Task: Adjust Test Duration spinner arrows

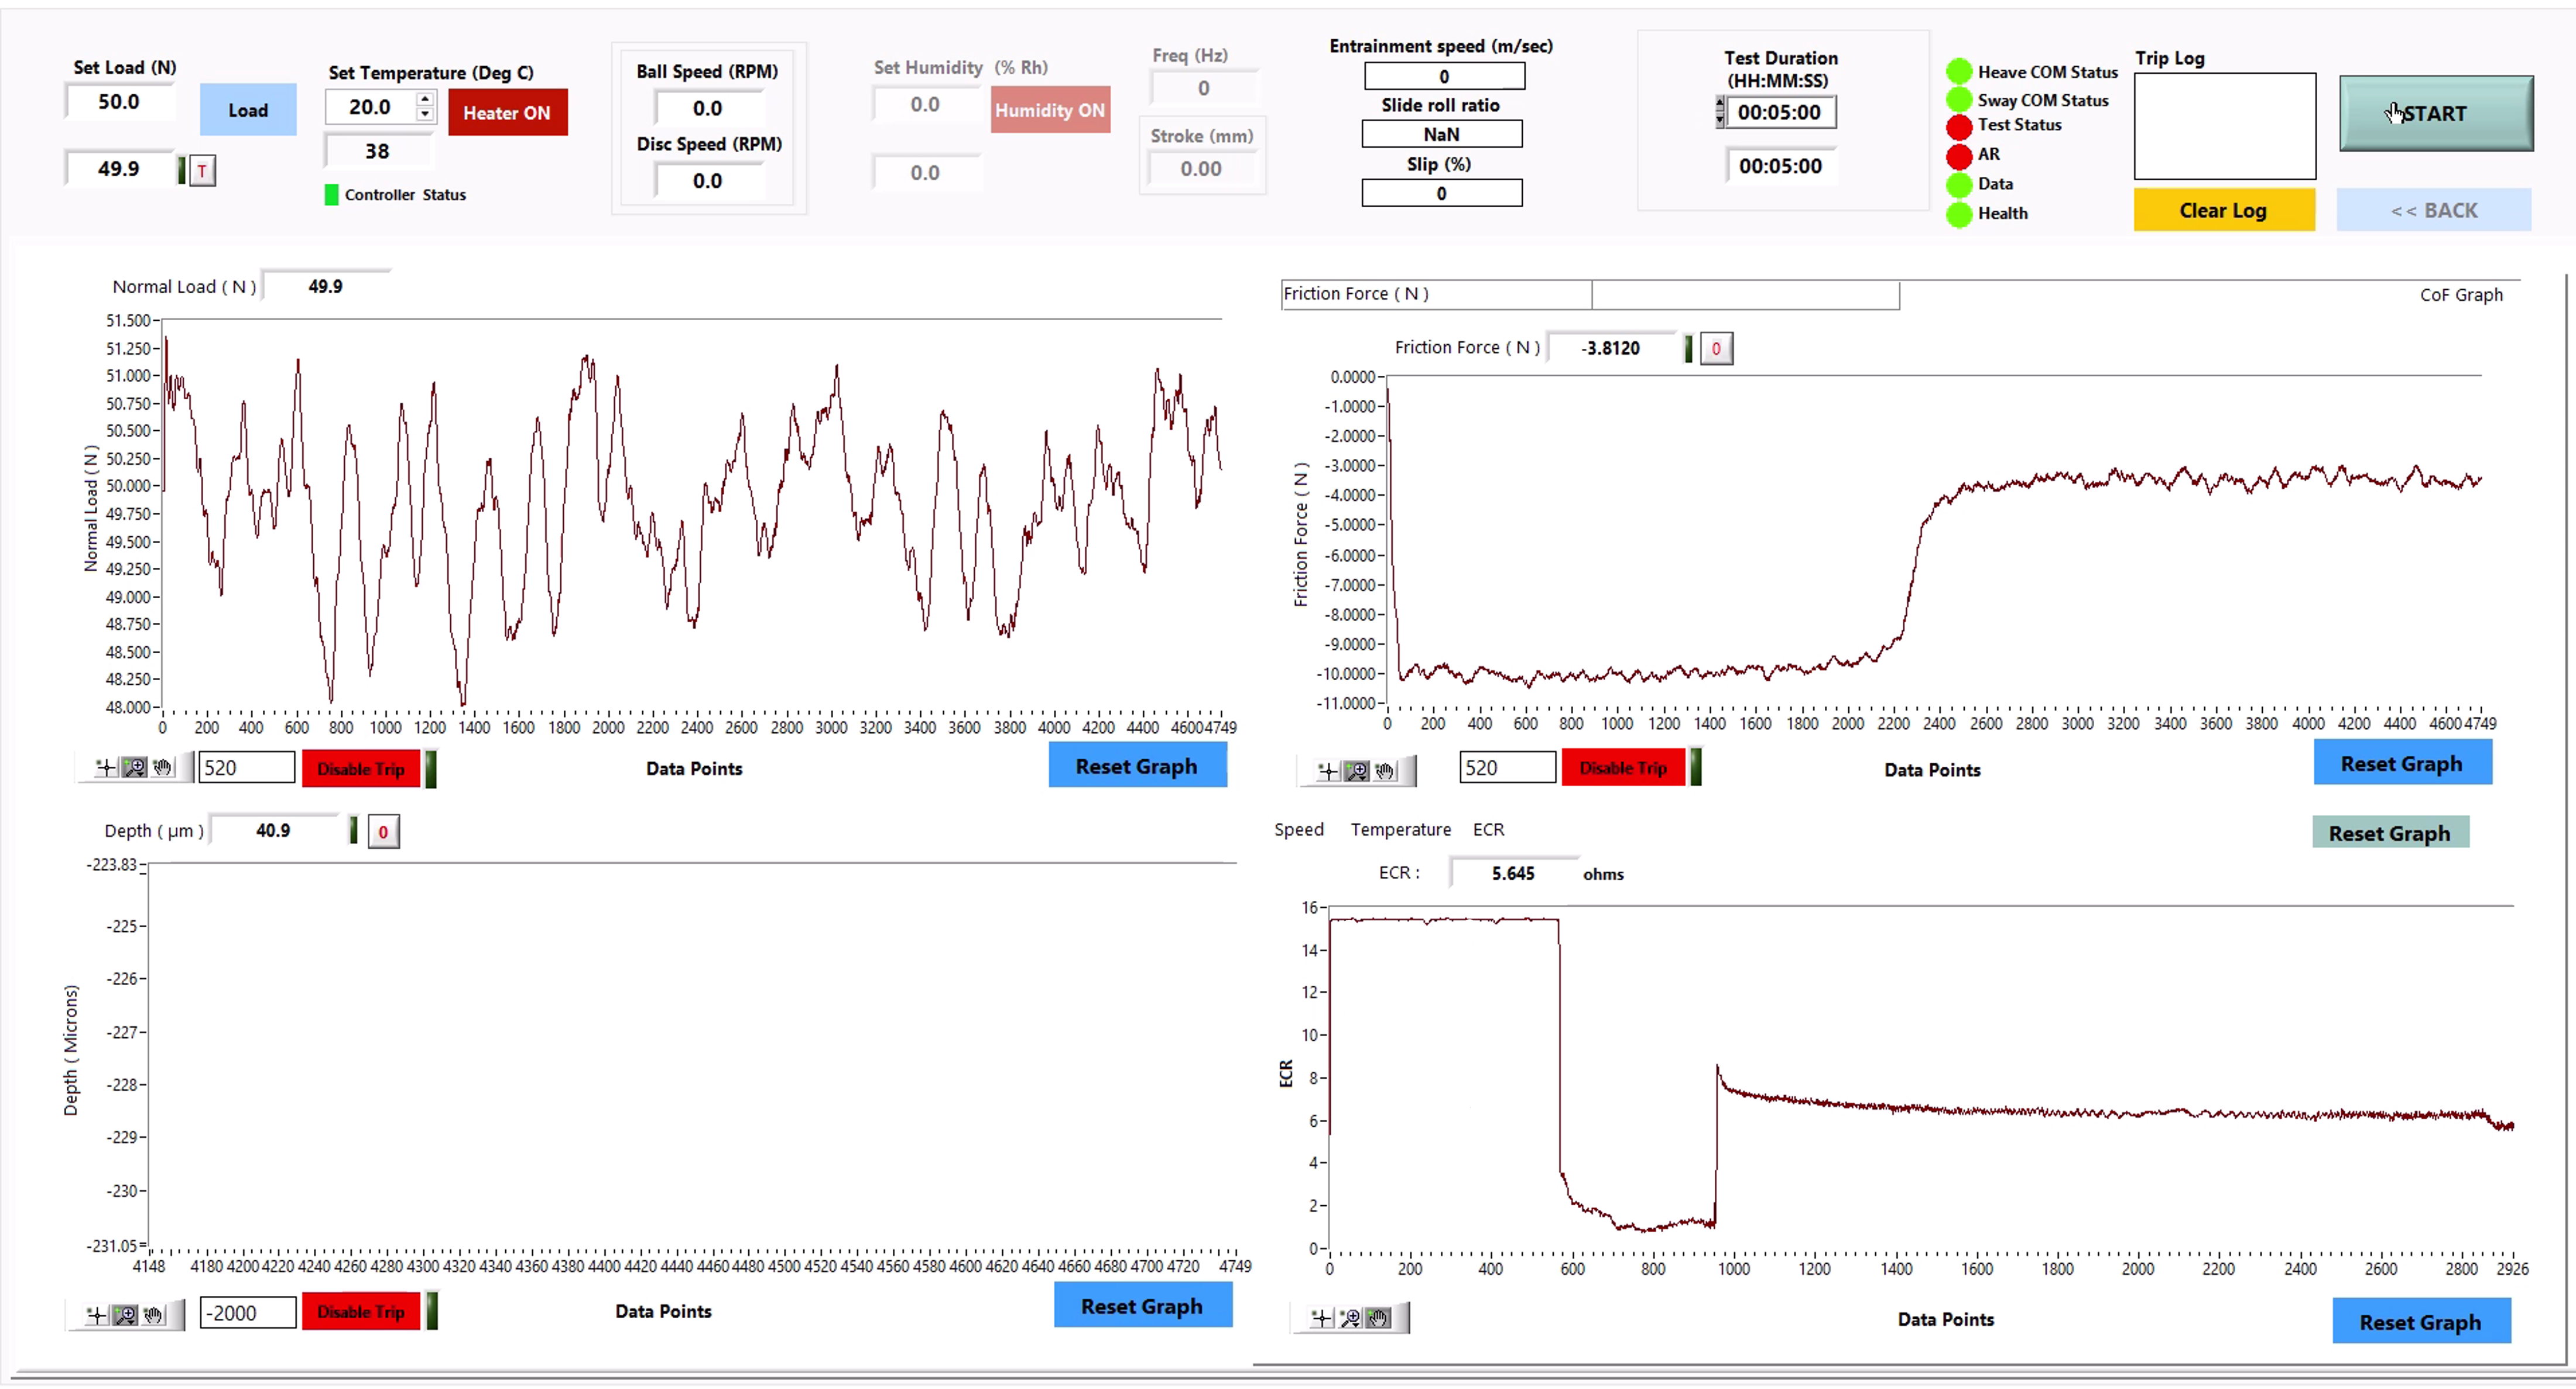Action: pyautogui.click(x=1719, y=112)
